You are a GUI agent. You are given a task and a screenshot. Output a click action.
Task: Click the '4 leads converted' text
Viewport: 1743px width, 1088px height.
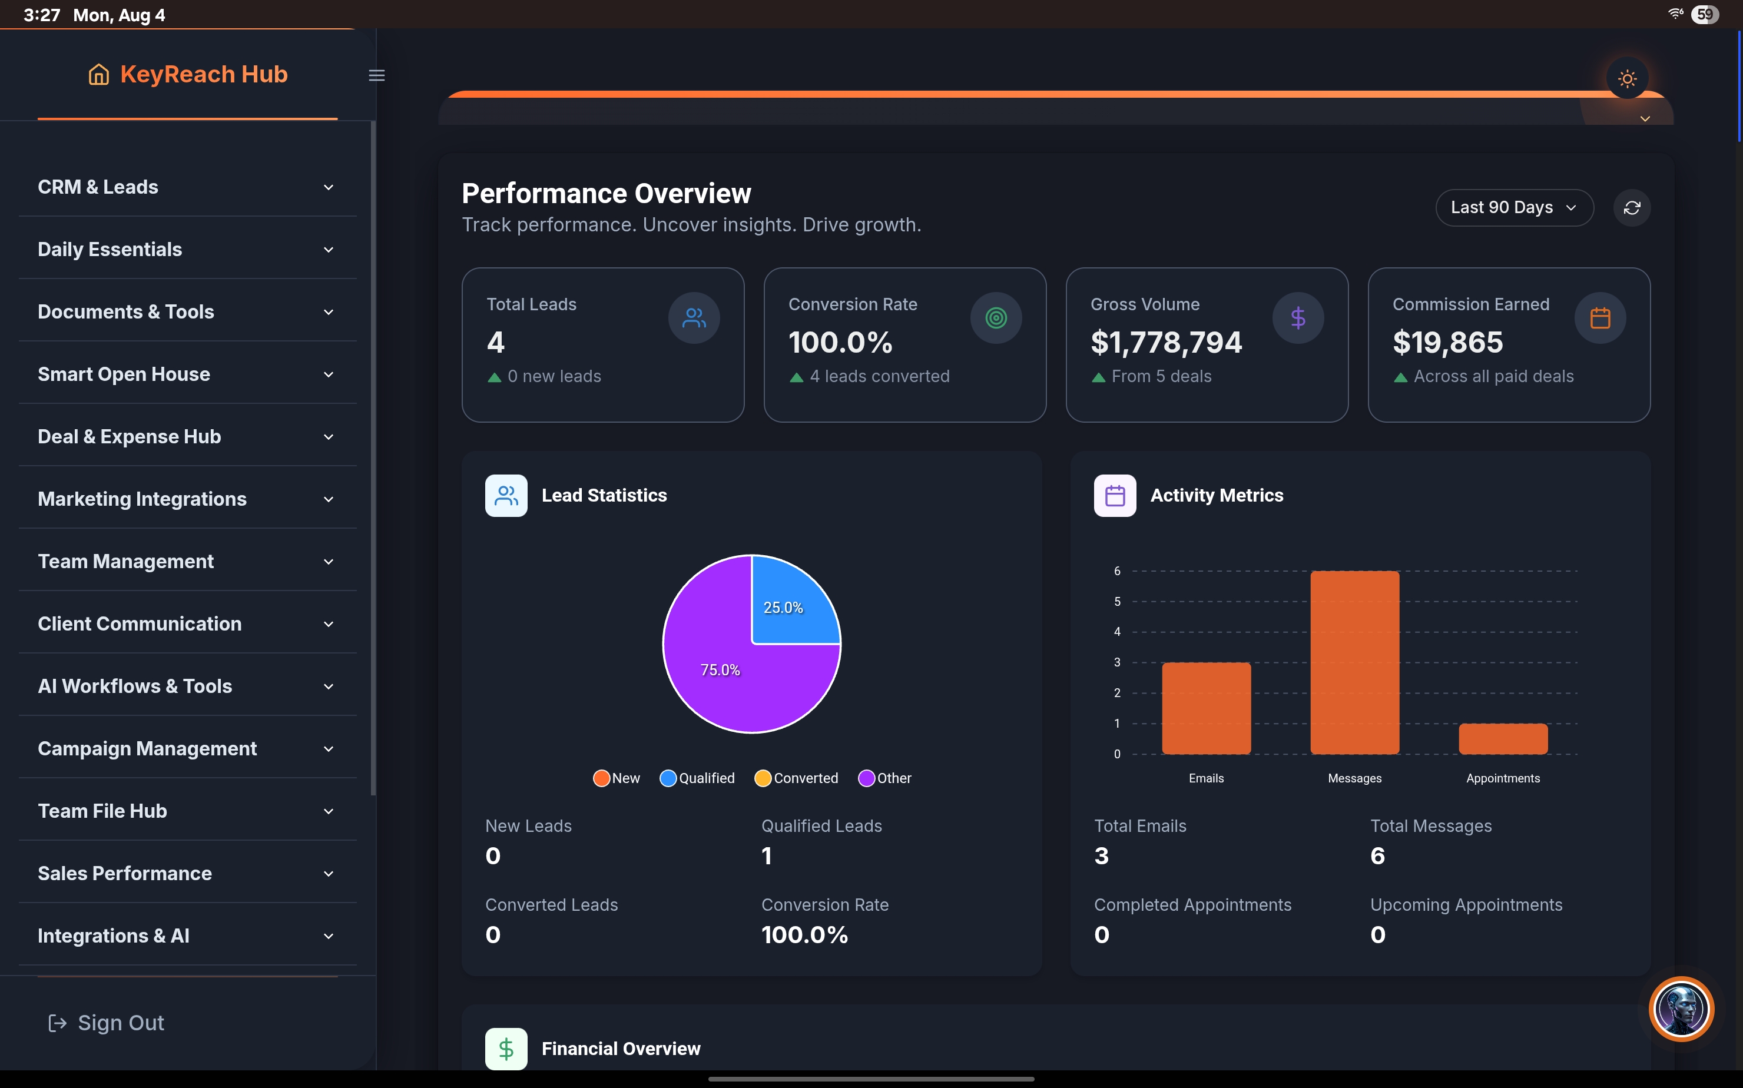(x=879, y=376)
